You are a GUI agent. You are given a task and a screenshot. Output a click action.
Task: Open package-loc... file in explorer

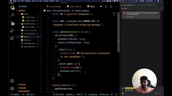30,47
